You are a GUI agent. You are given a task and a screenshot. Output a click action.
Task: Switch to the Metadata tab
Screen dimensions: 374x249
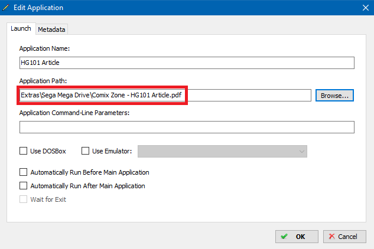tap(51, 30)
